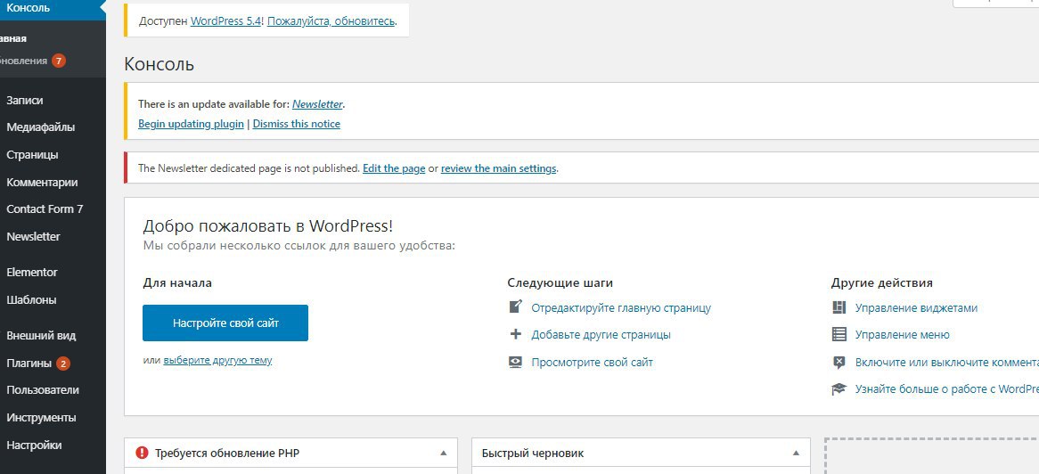Click Пожалуйста, обновитесь link

tap(332, 20)
